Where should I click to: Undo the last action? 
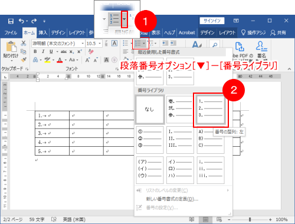pos(21,21)
